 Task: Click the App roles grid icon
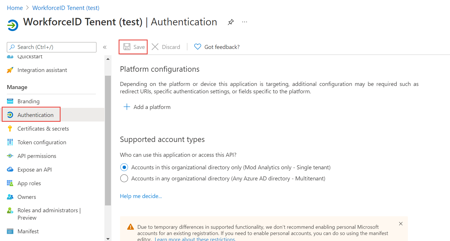pyautogui.click(x=10, y=183)
